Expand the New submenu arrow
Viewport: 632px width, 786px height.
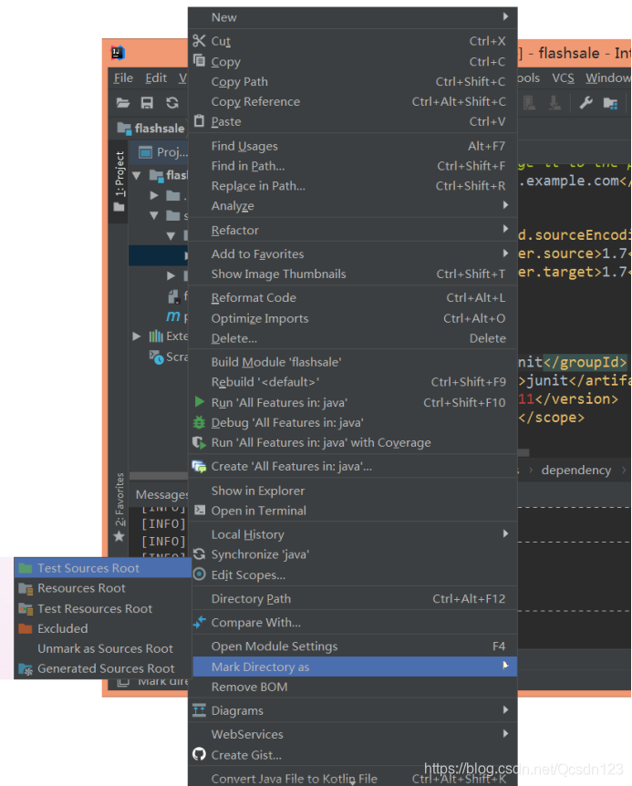(506, 16)
